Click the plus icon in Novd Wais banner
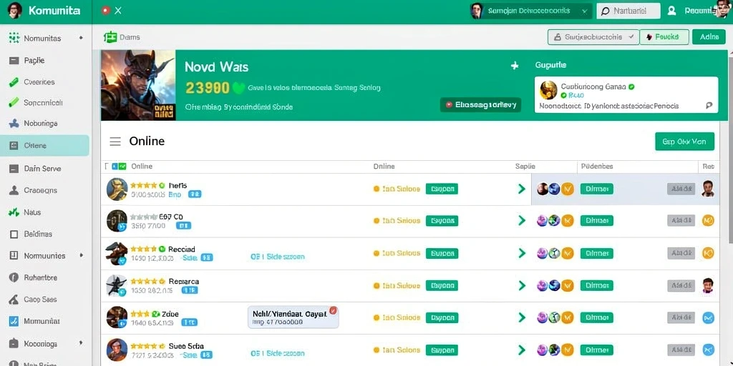Image resolution: width=733 pixels, height=366 pixels. 515,66
